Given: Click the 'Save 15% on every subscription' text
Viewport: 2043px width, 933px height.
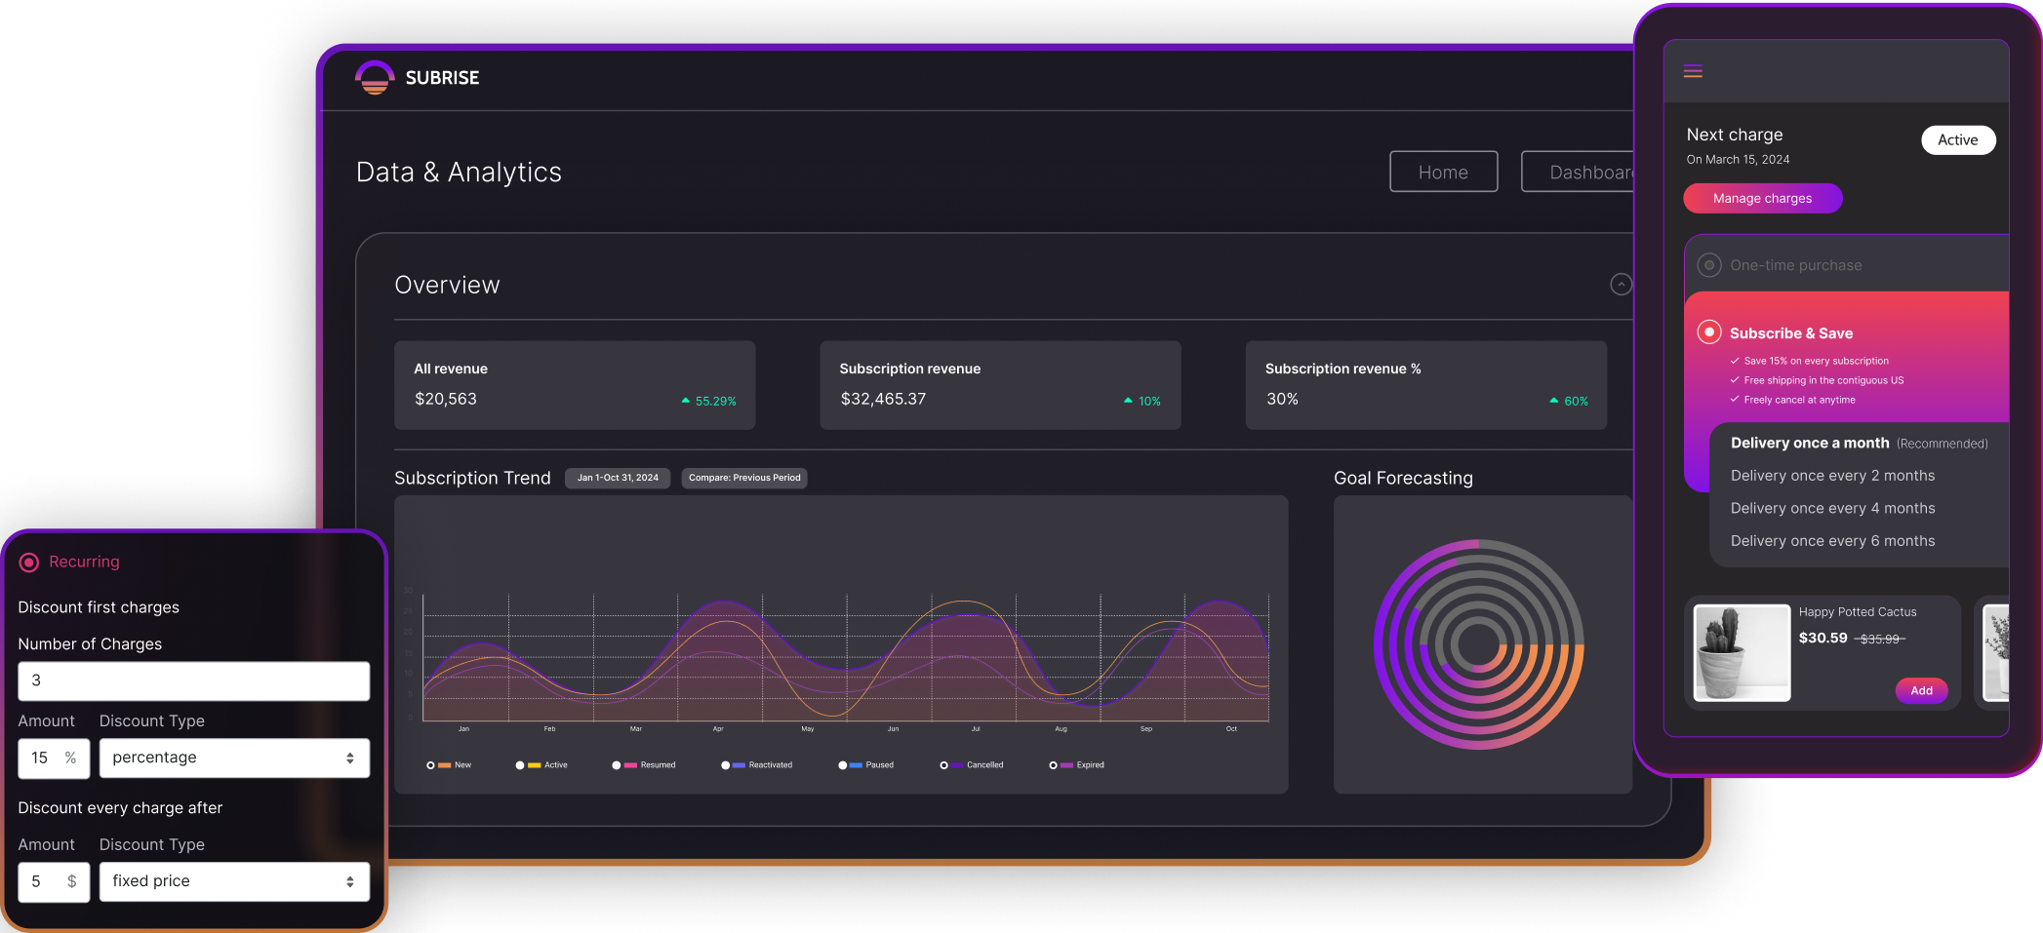Looking at the screenshot, I should click(1816, 361).
